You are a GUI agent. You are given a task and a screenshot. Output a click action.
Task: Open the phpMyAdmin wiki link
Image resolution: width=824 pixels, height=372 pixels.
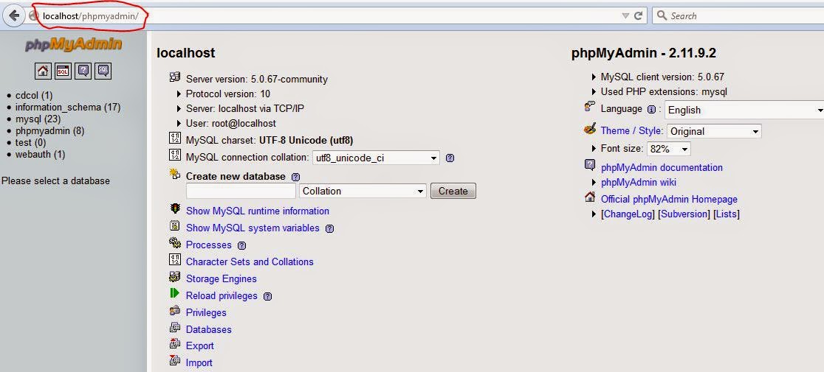tap(639, 183)
